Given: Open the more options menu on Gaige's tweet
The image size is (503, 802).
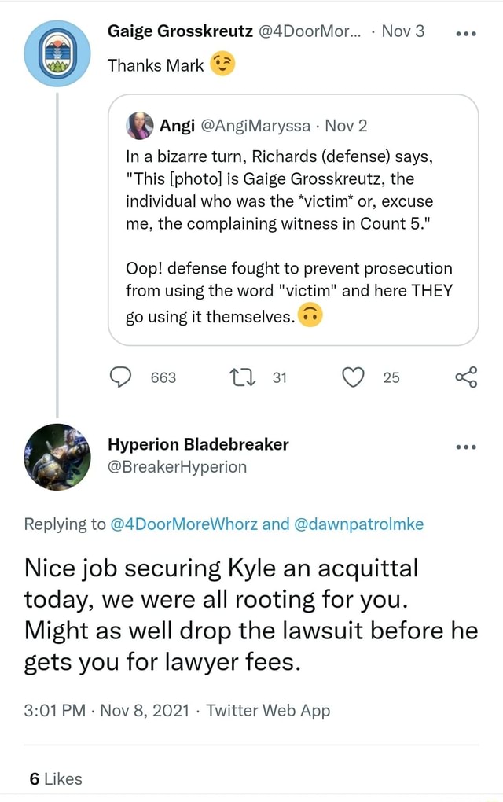Looking at the screenshot, I should [465, 32].
